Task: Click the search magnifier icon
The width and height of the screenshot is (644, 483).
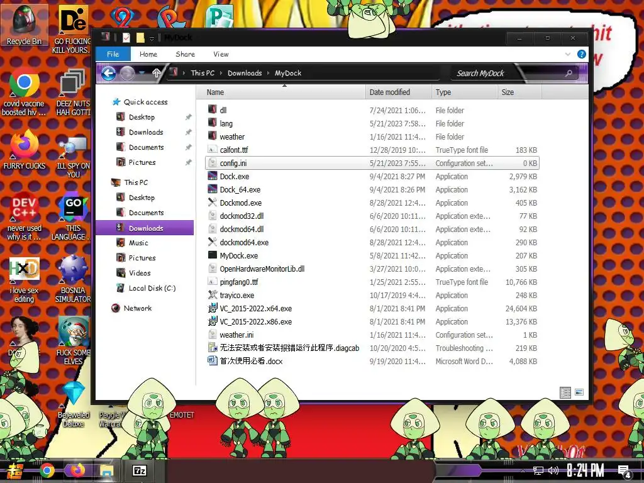Action: pos(569,73)
